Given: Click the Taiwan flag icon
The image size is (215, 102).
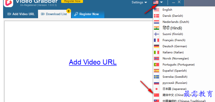Looking at the screenshot, I should click(x=156, y=101).
